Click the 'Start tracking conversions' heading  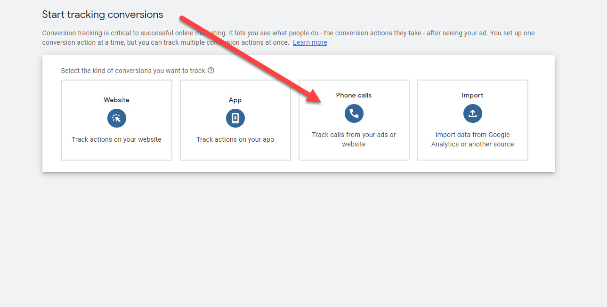[x=103, y=15]
